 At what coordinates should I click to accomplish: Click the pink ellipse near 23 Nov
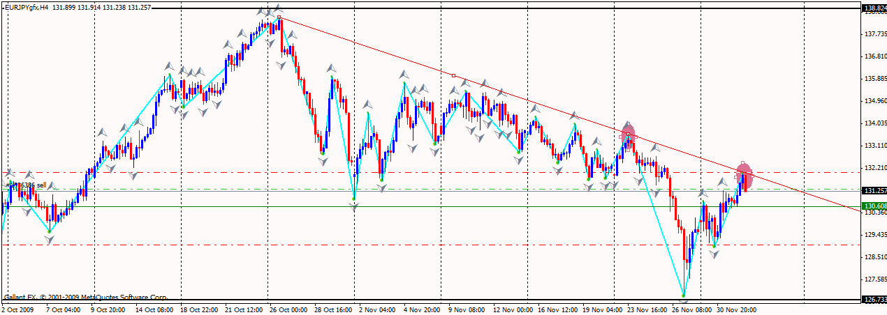pos(628,135)
